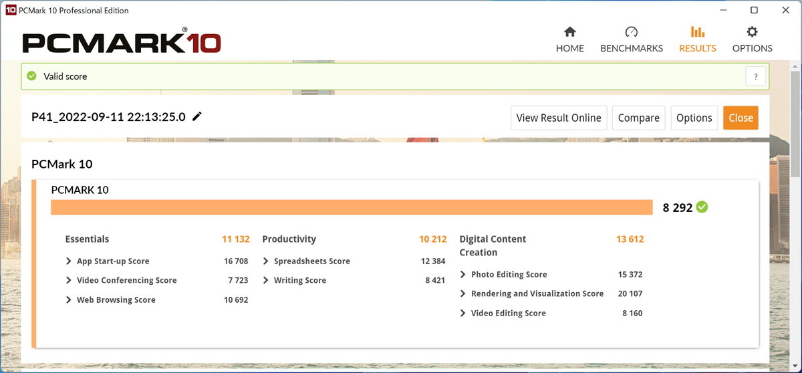
Task: Open the Options gear icon
Action: coord(752,32)
